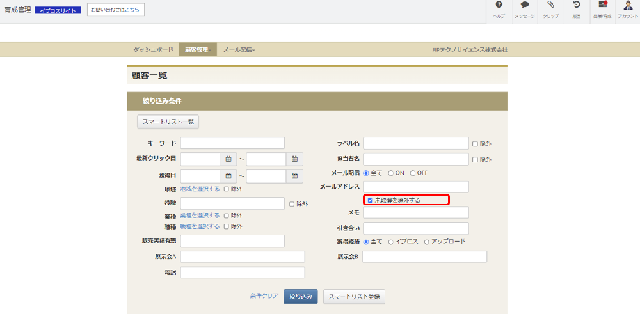The image size is (640, 314).
Task: Uncheck the 未取得を除外する checkbox
Action: [370, 200]
